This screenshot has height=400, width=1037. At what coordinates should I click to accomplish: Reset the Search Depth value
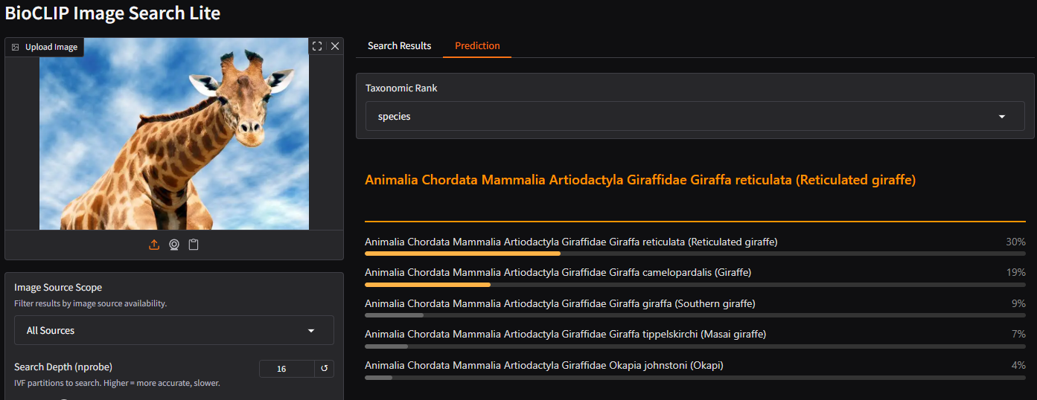pos(325,369)
